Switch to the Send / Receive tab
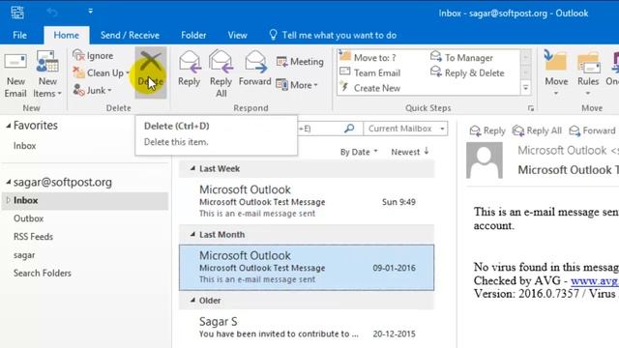 pos(130,35)
